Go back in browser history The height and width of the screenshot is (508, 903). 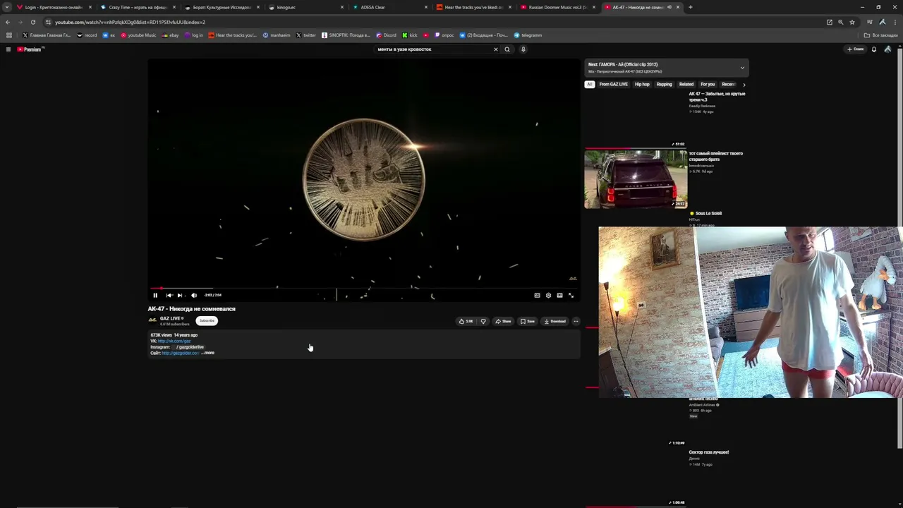[x=8, y=22]
